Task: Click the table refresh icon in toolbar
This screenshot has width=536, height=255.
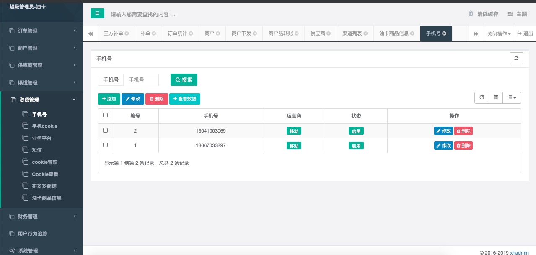Action: point(482,97)
